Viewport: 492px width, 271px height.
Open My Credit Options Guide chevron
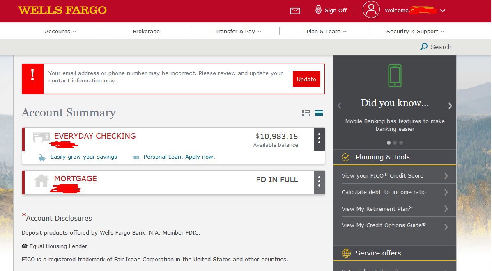pyautogui.click(x=446, y=227)
